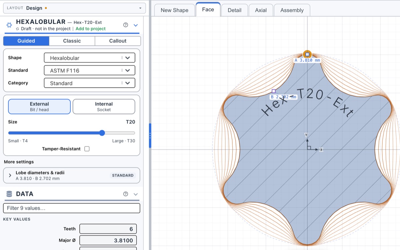Click the Teeth value field
The width and height of the screenshot is (400, 250).
108,229
